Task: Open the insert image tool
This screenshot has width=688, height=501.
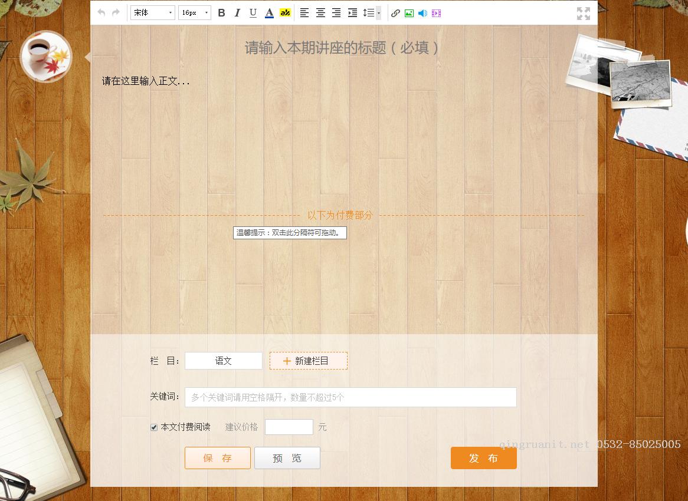Action: coord(409,12)
